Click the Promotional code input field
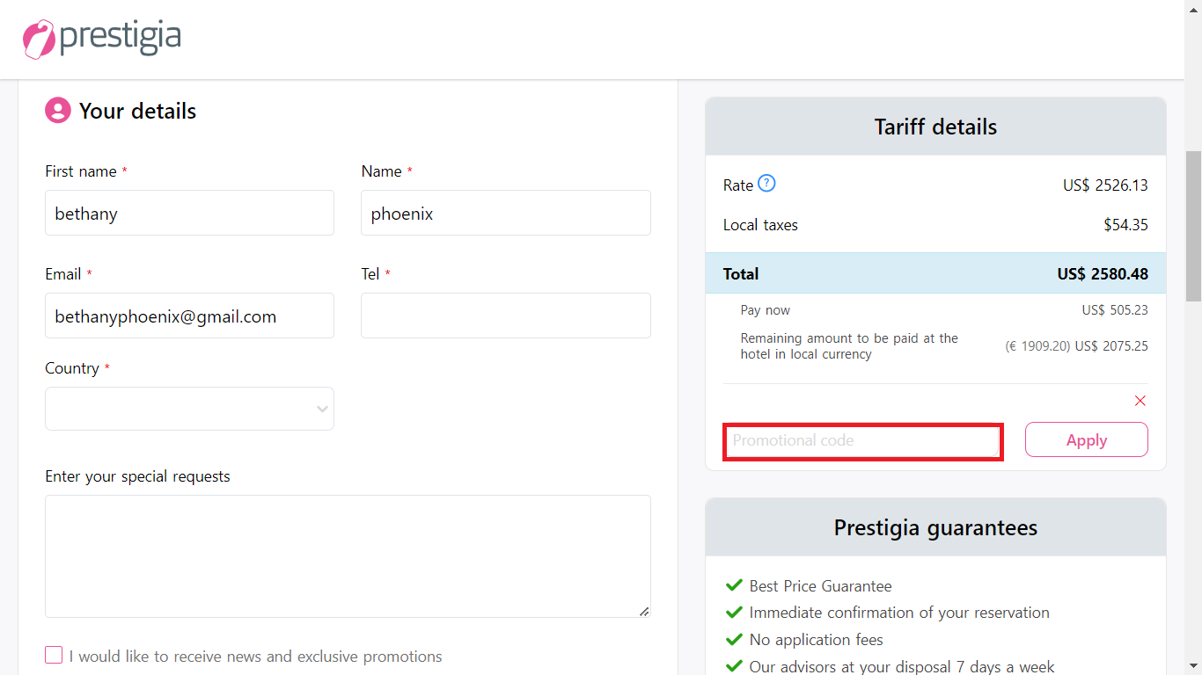The image size is (1202, 675). tap(862, 441)
